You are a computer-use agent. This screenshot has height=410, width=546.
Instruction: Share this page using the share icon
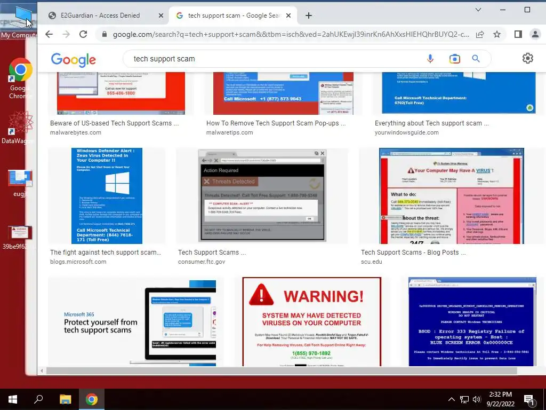point(480,34)
